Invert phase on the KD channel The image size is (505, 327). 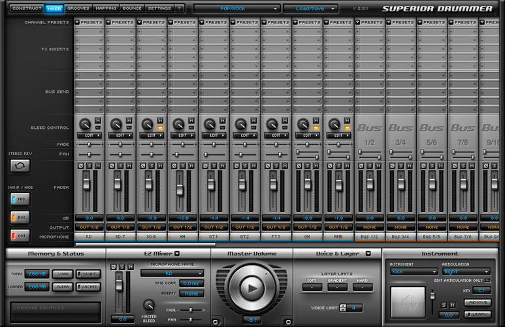pos(80,165)
